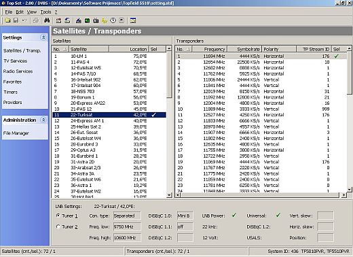Toggle Sel checkmark for 22-Turksat row
This screenshot has width=353, height=257.
(154, 115)
